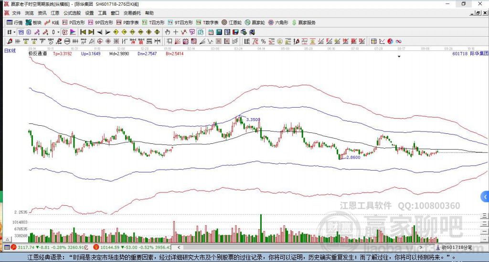This screenshot has height=262, width=489.
Task: Open the 浏览 menu
Action: pyautogui.click(x=29, y=13)
